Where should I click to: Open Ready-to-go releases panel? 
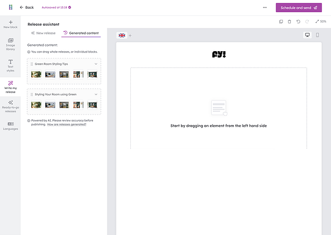pos(10,106)
